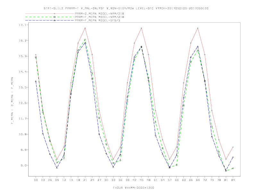
Task: Click x-axis tick label 18
Action: coord(78,180)
